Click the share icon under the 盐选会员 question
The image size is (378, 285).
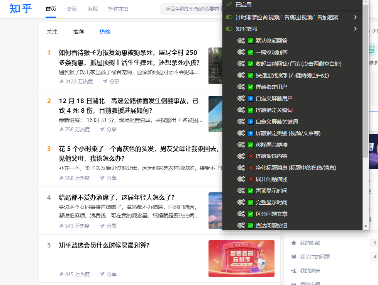[x=102, y=274]
